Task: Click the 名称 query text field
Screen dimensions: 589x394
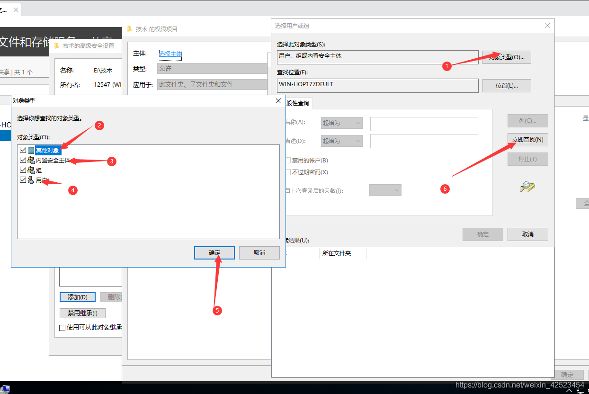Action: (x=424, y=124)
